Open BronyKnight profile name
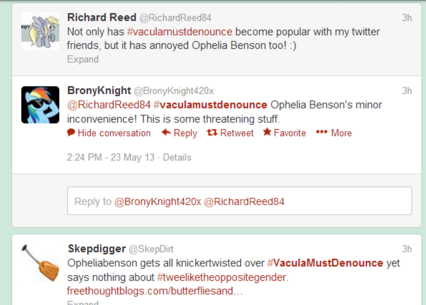The width and height of the screenshot is (426, 305). pos(99,90)
